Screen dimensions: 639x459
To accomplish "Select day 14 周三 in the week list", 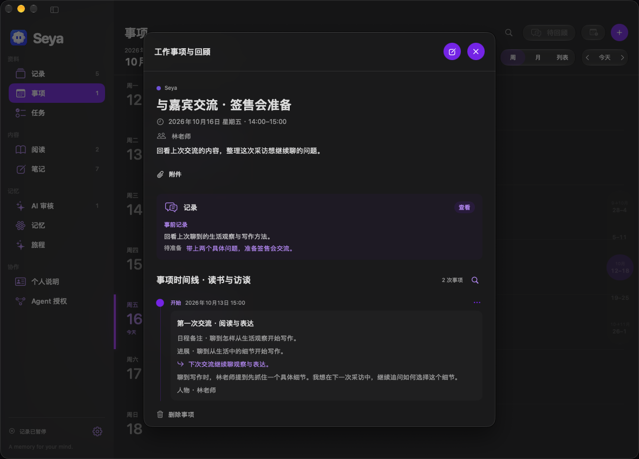I will [134, 205].
